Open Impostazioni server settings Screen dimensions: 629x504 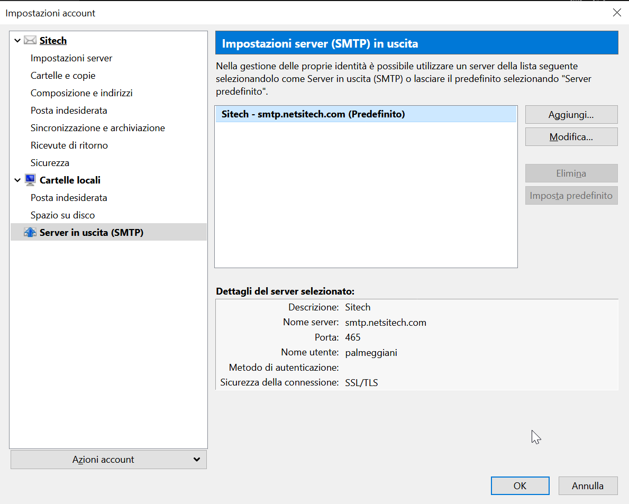71,58
